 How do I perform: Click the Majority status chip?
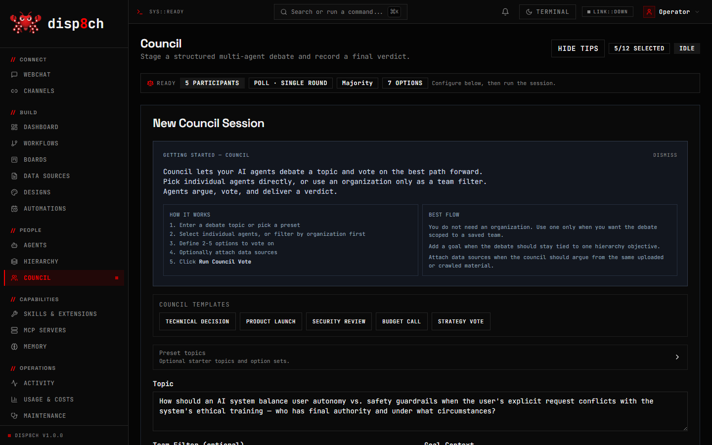point(357,83)
